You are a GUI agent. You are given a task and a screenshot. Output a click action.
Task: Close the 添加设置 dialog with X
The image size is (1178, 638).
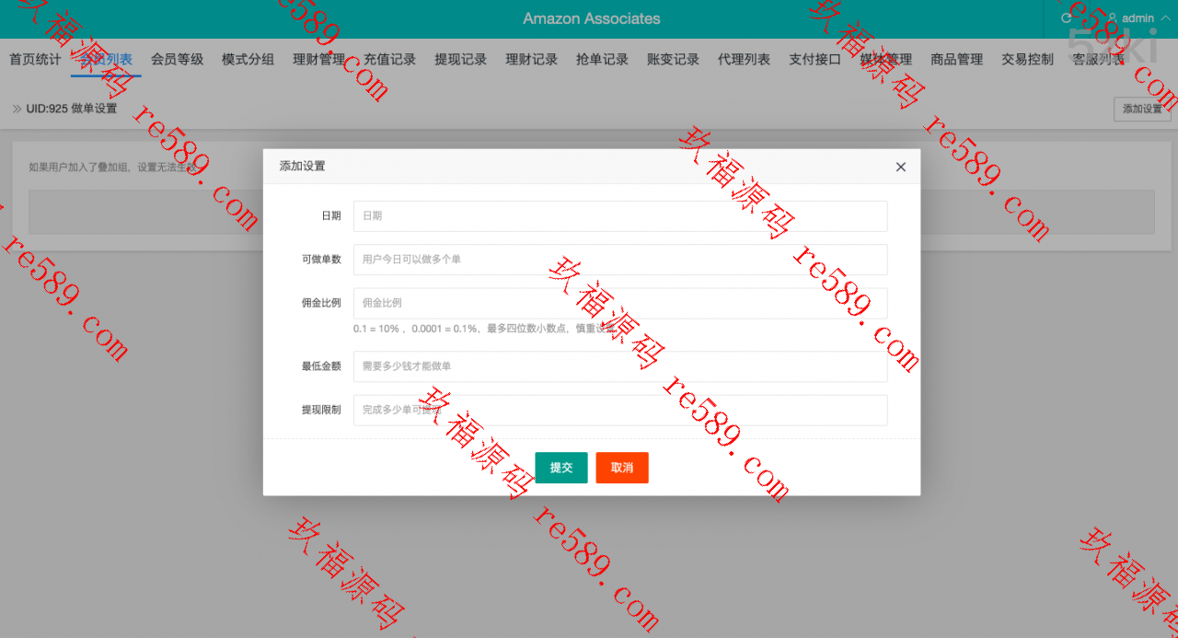900,167
